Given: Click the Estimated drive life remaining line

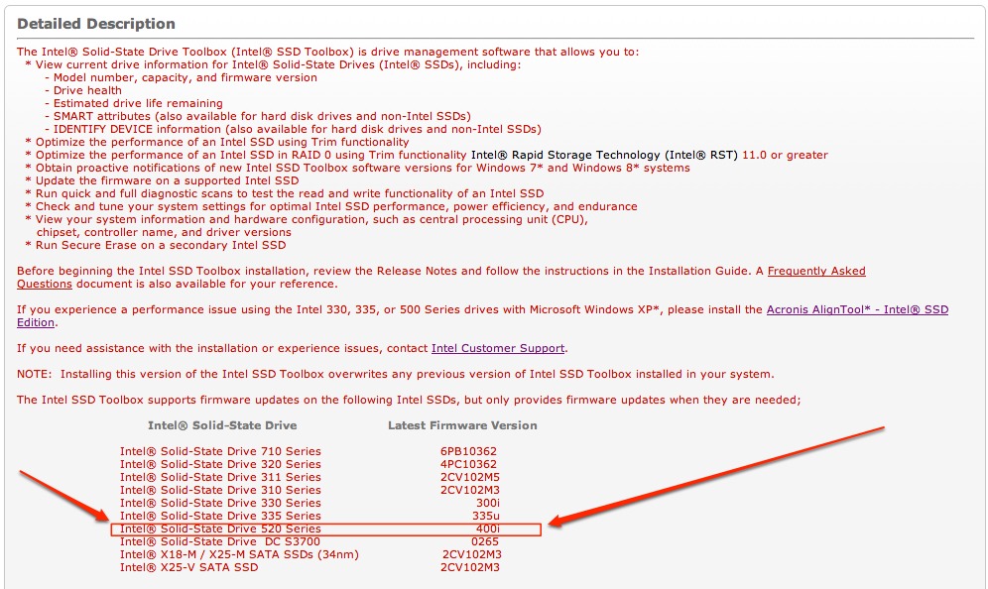Looking at the screenshot, I should (x=134, y=103).
